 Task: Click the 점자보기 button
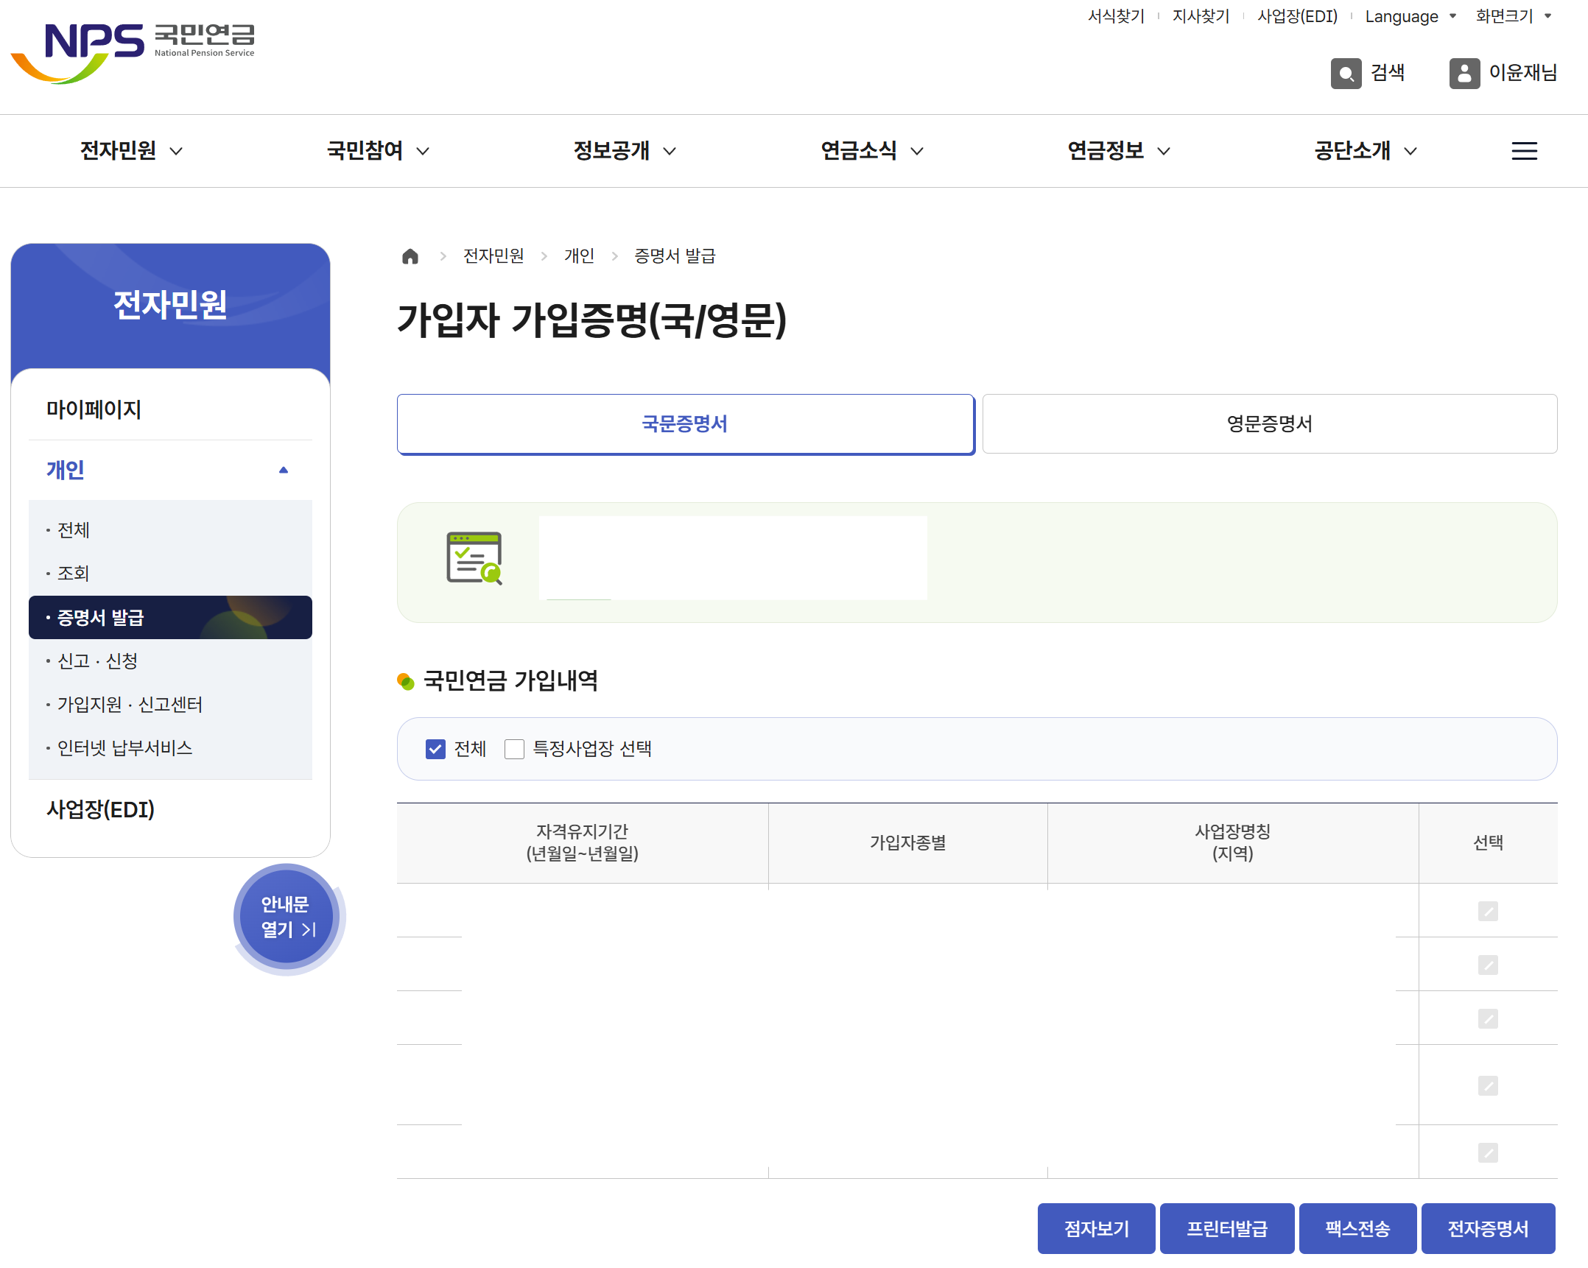click(x=1096, y=1228)
